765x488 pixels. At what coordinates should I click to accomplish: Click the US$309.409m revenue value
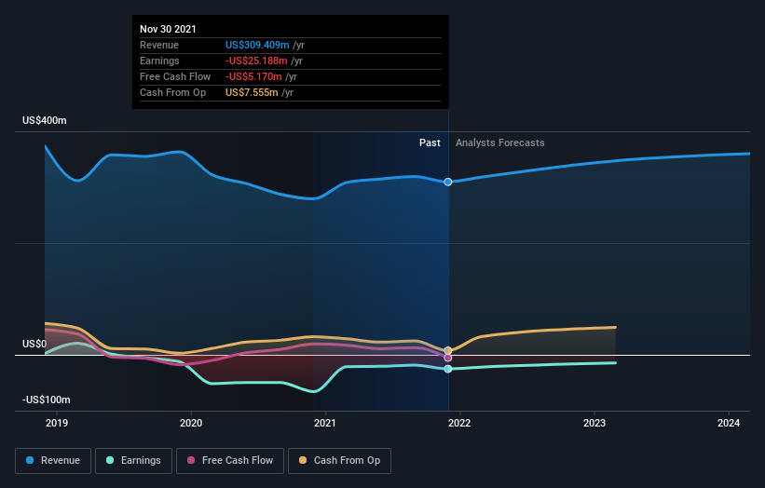tap(257, 45)
